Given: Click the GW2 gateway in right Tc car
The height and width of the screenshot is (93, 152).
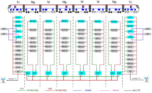Looking at the screenshot, I should [130, 37].
